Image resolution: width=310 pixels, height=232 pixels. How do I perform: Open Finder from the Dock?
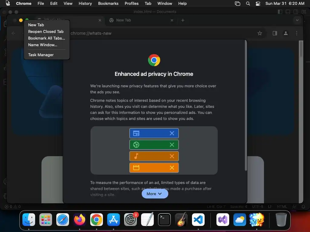tap(29, 220)
